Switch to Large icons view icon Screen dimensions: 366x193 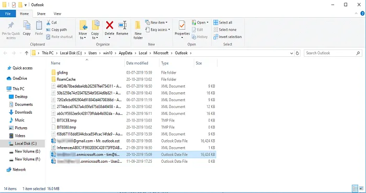coord(361,188)
